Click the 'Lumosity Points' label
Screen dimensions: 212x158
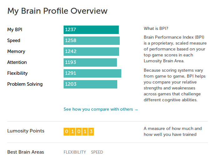click(x=26, y=131)
